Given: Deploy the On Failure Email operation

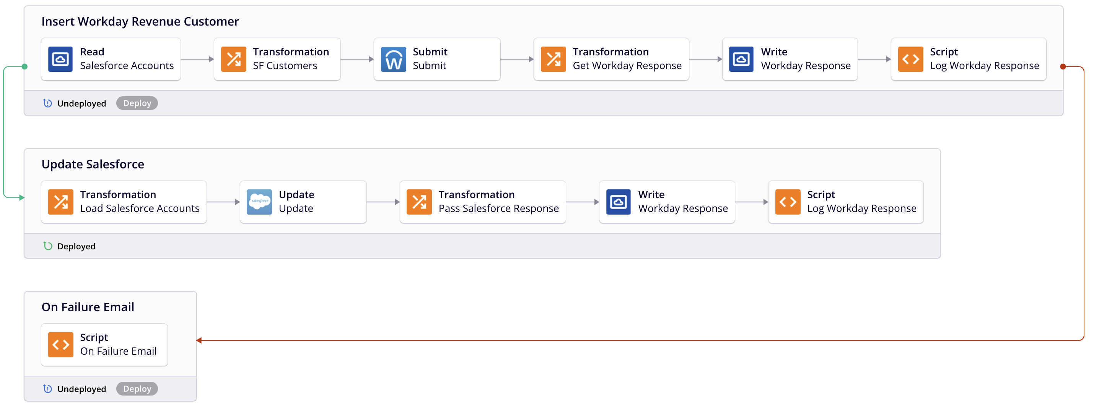Looking at the screenshot, I should click(137, 389).
